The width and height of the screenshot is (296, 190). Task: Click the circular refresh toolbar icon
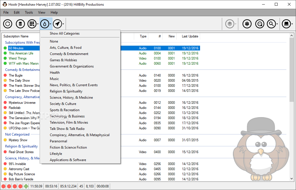point(8,24)
